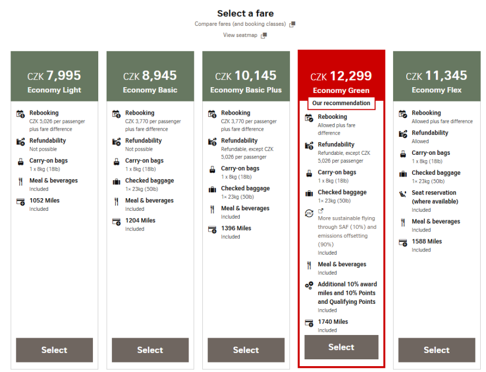Click the Refundability icon in Economy Basic

pos(116,142)
